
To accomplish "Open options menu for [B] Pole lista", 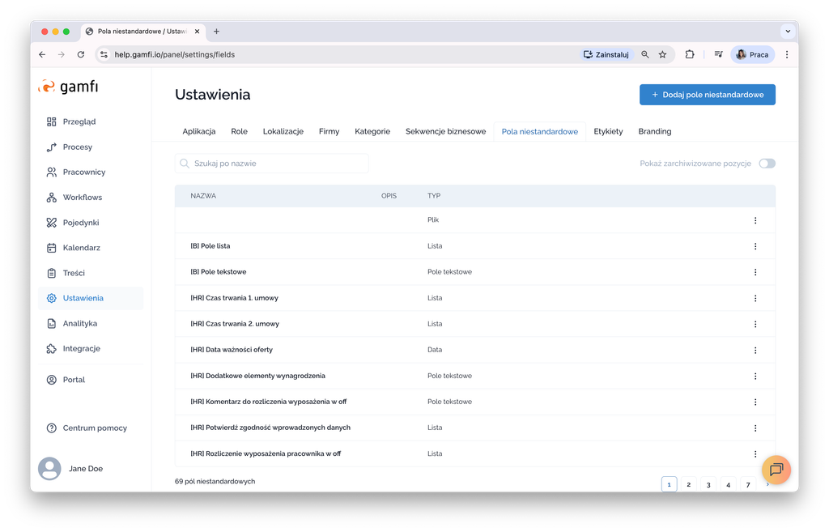I will (x=755, y=246).
